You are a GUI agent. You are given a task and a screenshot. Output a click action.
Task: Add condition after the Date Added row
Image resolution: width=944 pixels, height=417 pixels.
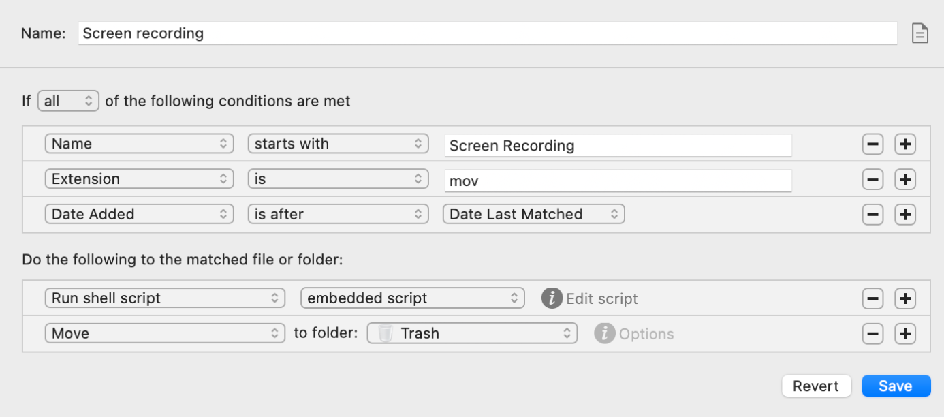click(x=904, y=215)
